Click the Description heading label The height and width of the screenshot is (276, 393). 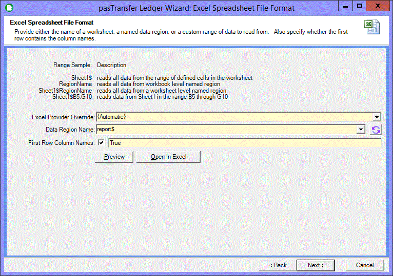pos(111,65)
